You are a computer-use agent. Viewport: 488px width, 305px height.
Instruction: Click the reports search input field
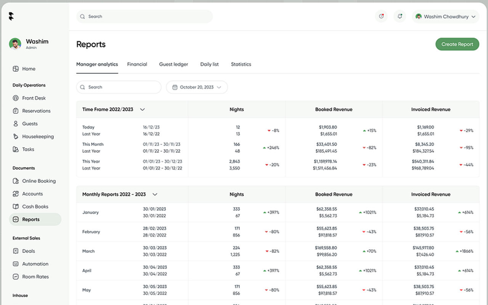click(118, 87)
